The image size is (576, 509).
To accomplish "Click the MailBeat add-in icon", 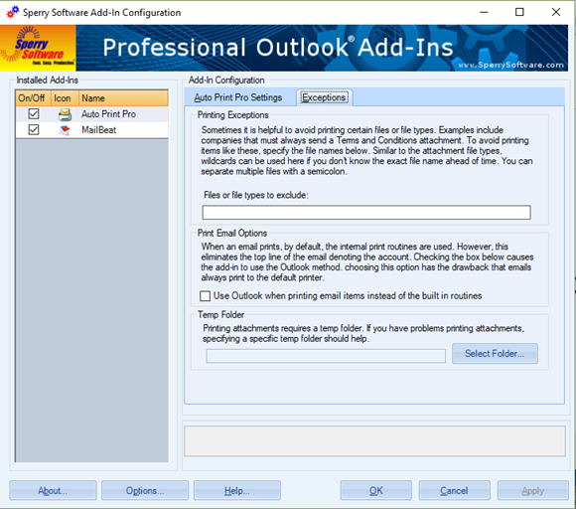I will point(65,130).
